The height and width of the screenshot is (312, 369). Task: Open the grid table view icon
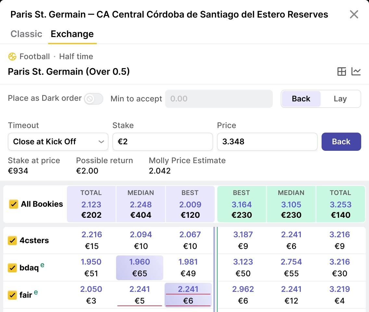[342, 71]
